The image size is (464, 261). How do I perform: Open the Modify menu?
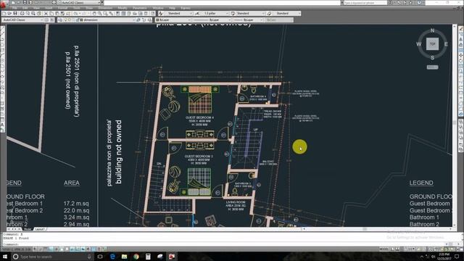123,8
